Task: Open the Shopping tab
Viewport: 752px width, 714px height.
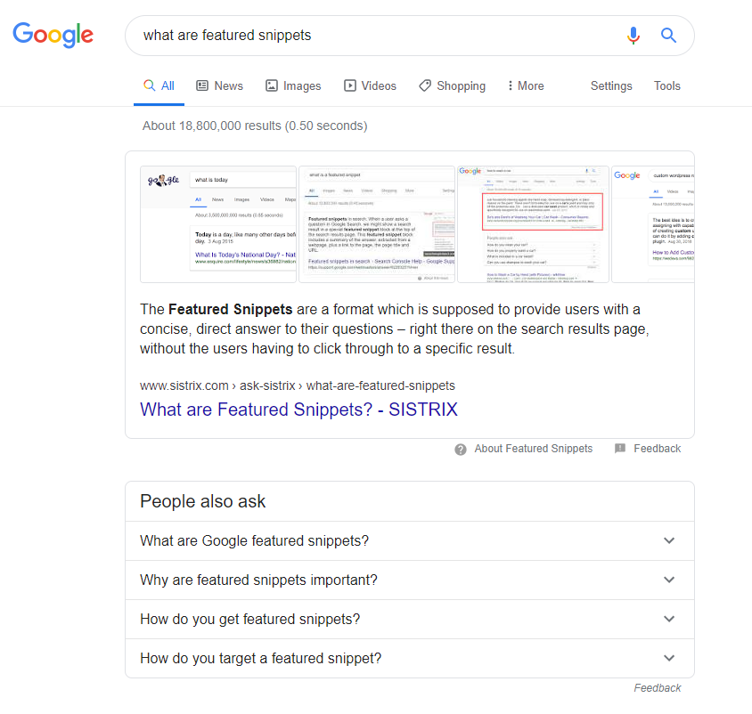Action: coord(452,85)
